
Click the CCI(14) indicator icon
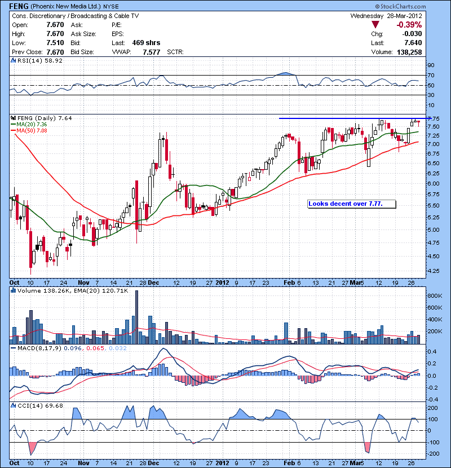coord(13,405)
